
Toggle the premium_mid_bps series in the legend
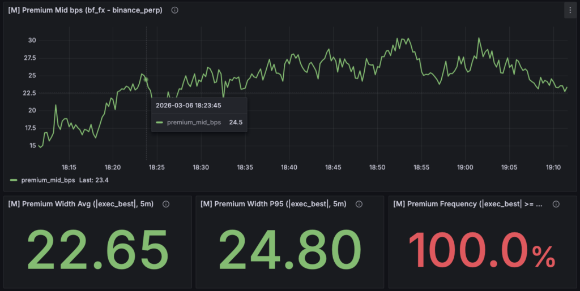48,180
